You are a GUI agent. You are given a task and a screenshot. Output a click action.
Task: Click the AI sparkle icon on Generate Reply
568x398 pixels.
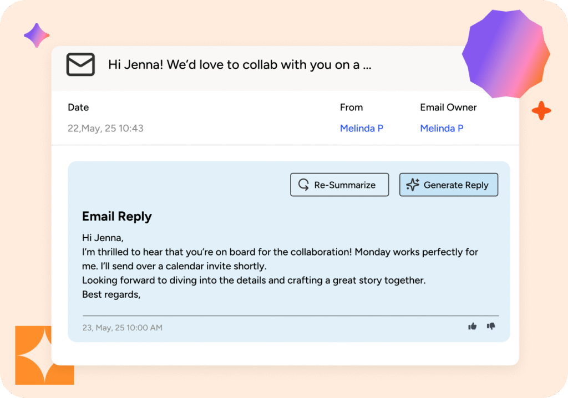(x=412, y=185)
